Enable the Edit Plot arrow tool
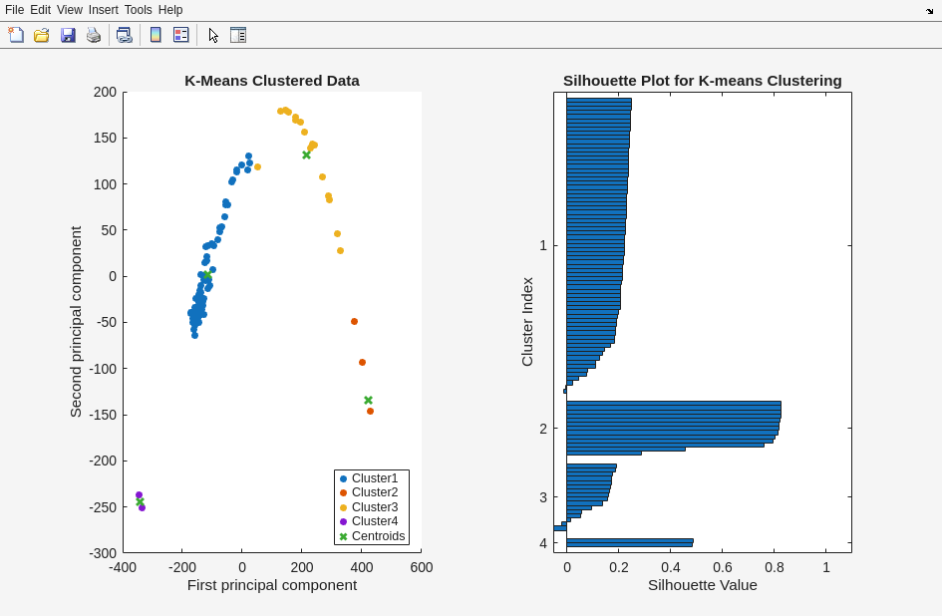The width and height of the screenshot is (942, 616). click(213, 35)
